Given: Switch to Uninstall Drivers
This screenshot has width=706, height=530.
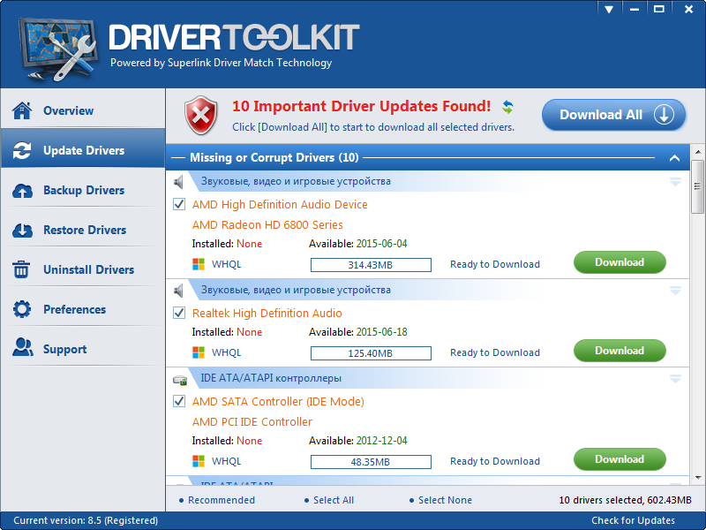Looking at the screenshot, I should pos(83,268).
